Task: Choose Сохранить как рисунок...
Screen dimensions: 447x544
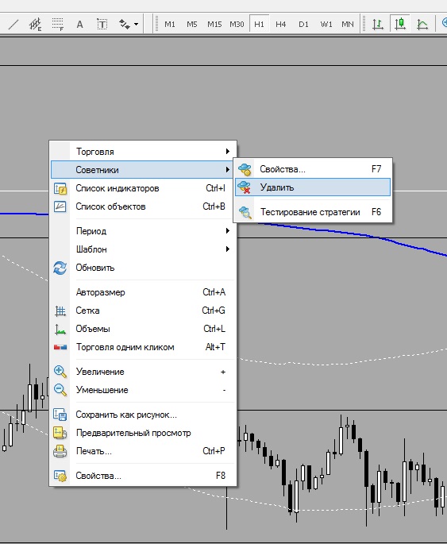Action: [x=143, y=415]
